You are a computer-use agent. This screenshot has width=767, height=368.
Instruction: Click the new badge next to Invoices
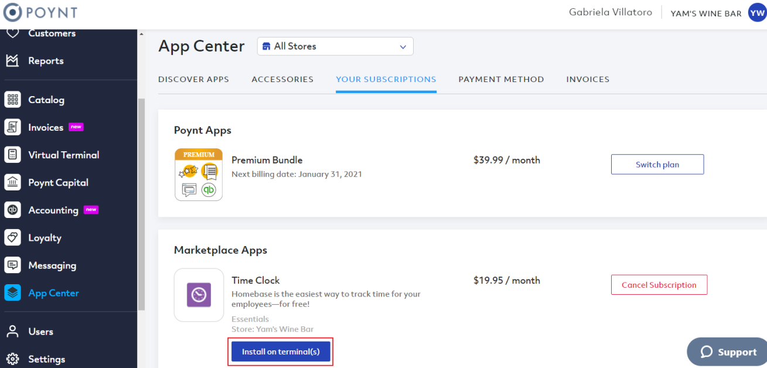[x=76, y=127]
